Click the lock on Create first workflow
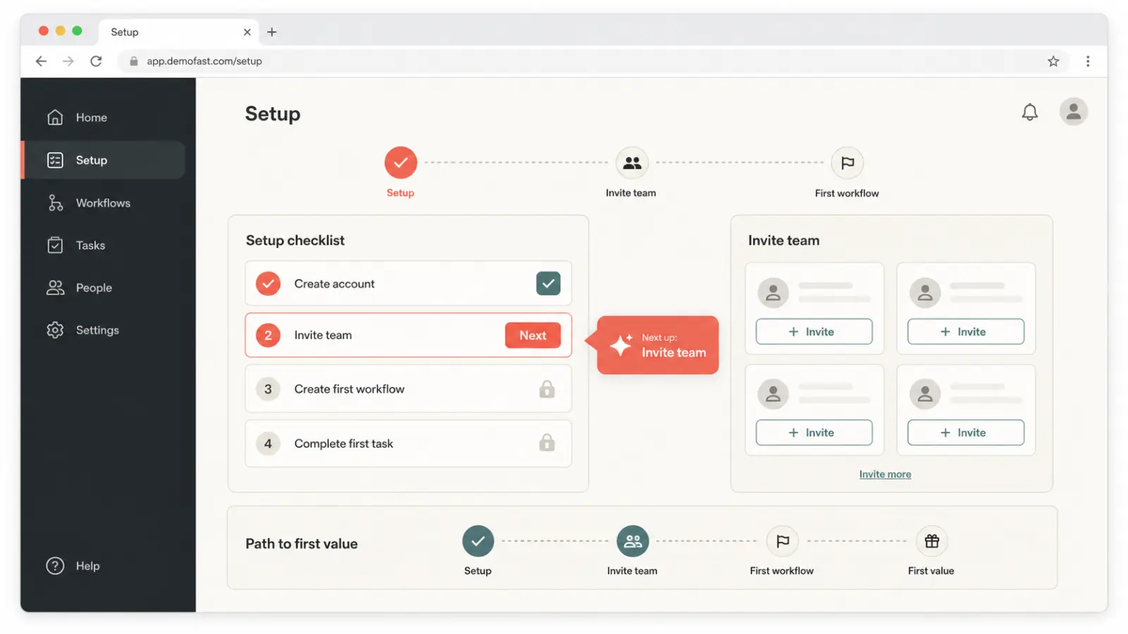This screenshot has height=634, width=1128. [547, 389]
